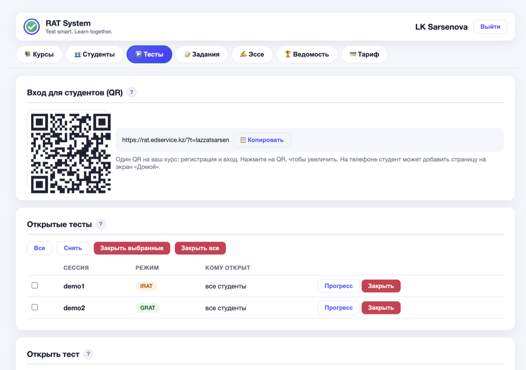
Task: Copy the student link with Копировать
Action: [x=262, y=140]
